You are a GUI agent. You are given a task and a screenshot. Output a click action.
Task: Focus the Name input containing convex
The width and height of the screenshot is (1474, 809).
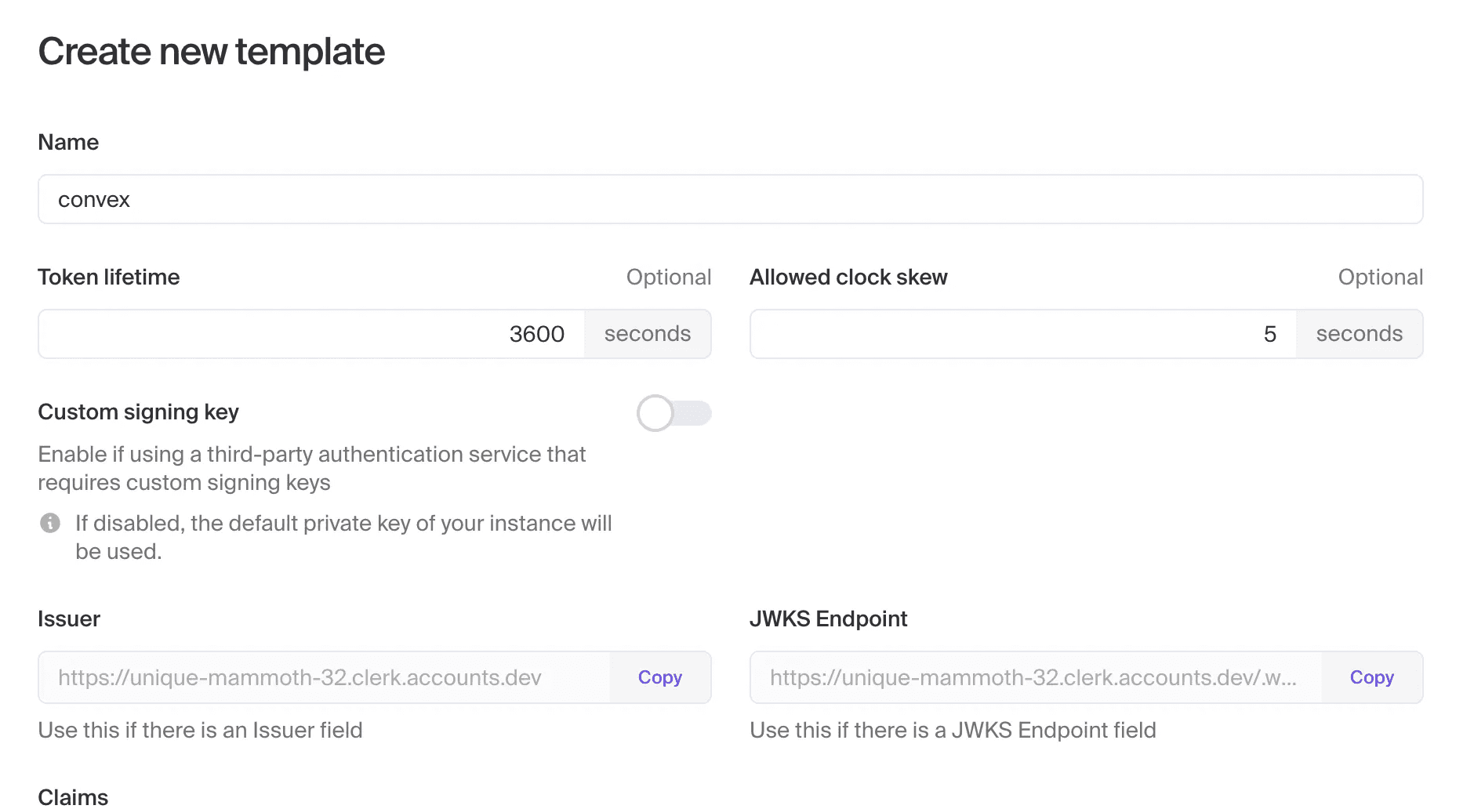point(729,199)
